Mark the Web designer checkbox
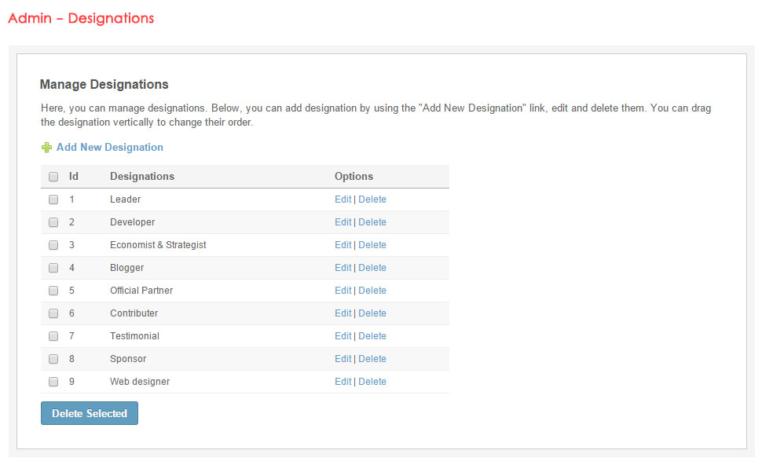The height and width of the screenshot is (465, 762). (53, 382)
